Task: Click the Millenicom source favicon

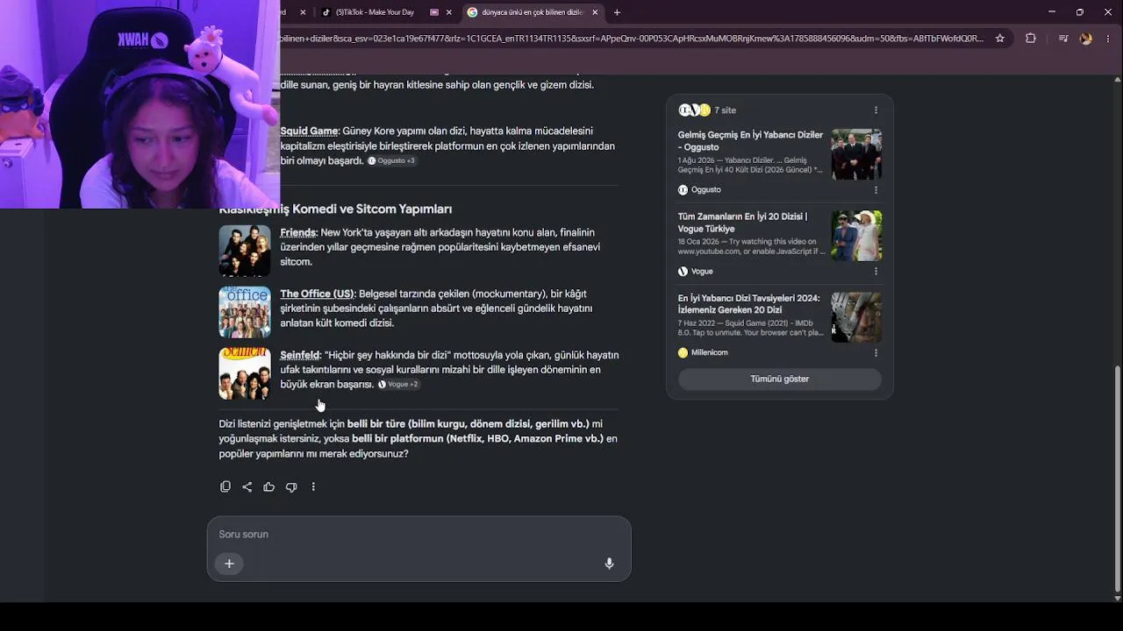Action: point(683,353)
